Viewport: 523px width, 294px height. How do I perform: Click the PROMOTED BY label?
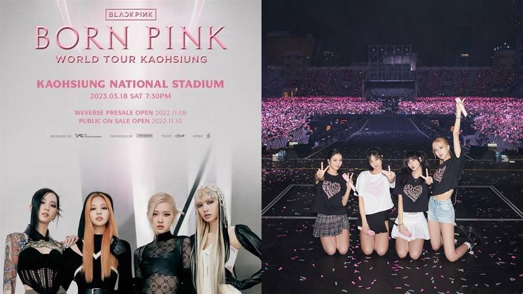point(121,137)
